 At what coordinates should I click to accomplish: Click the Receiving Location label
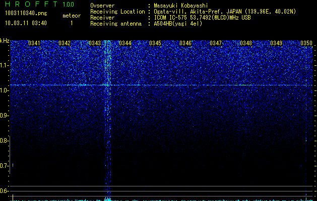coord(117,12)
